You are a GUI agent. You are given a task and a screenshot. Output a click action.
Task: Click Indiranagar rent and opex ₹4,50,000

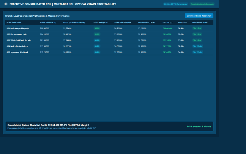tap(118, 28)
